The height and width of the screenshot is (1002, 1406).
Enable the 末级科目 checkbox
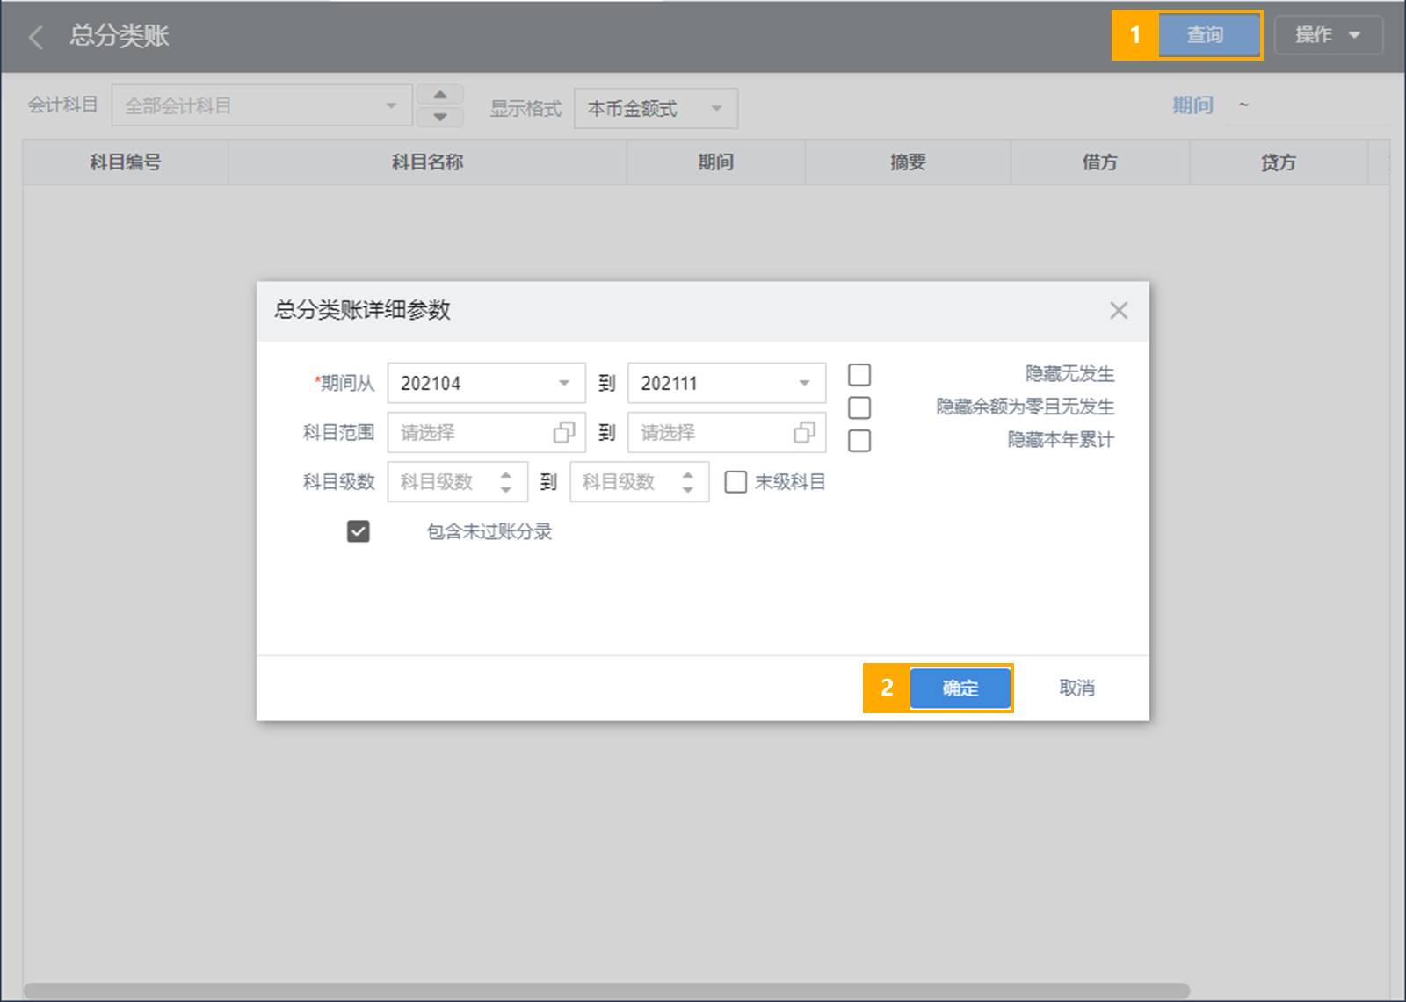[736, 481]
